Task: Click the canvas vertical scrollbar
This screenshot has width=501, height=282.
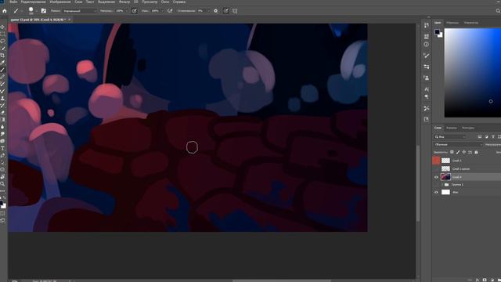Action: [417, 183]
